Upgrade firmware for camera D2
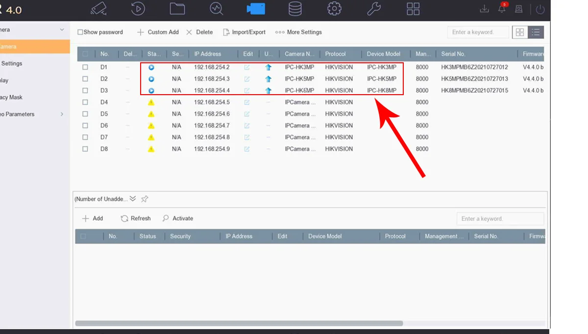 point(268,79)
